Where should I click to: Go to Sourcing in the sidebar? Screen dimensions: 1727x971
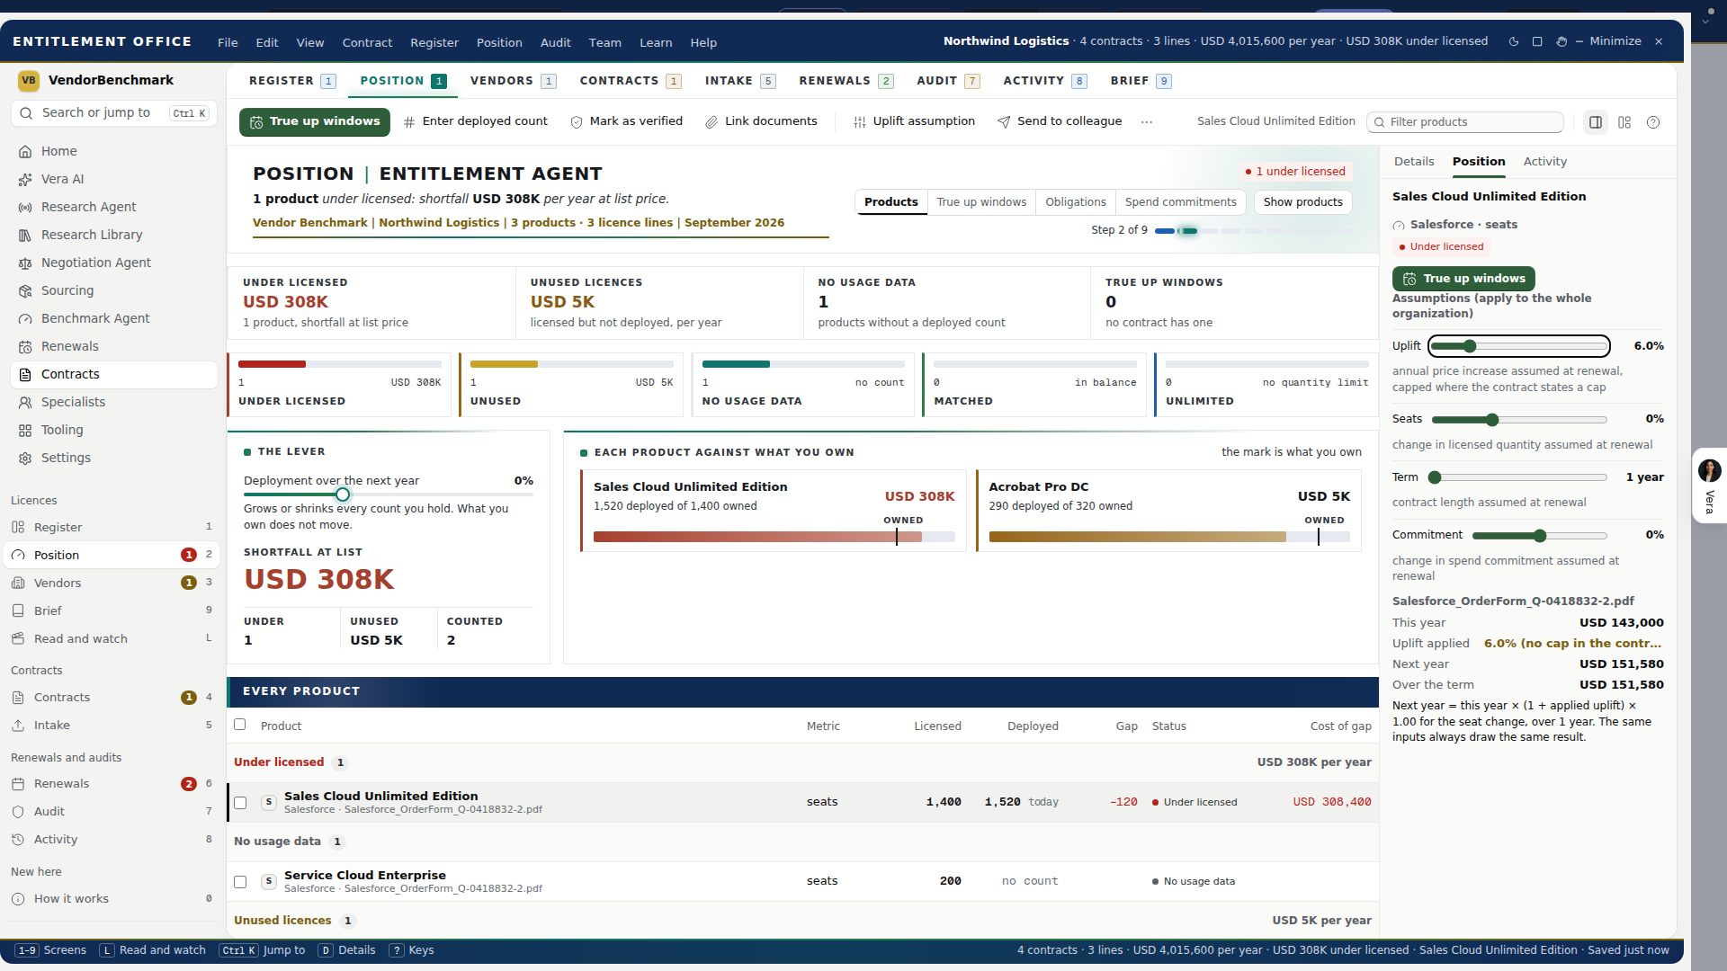point(114,290)
